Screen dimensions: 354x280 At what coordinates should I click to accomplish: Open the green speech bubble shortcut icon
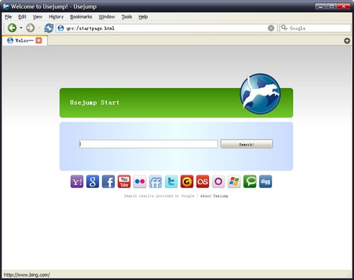coord(250,181)
